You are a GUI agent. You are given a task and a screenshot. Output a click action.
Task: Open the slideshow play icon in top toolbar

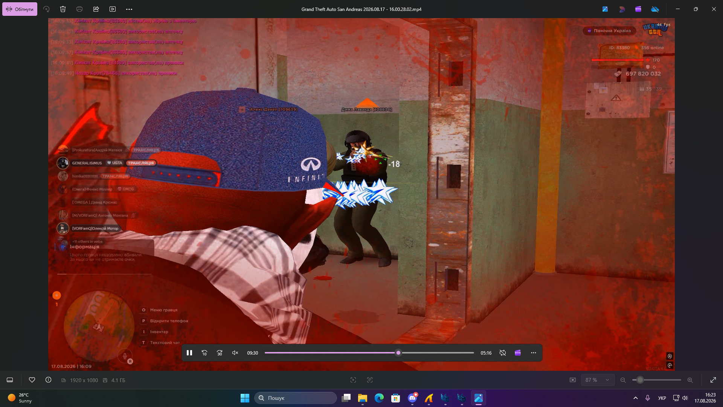(x=113, y=9)
